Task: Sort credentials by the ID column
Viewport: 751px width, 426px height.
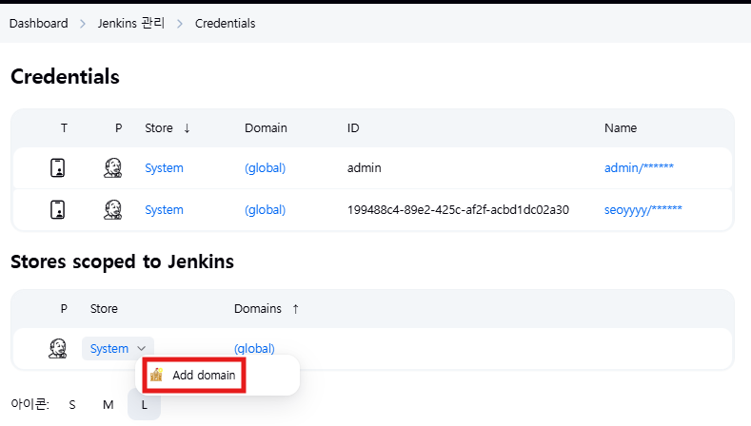Action: click(353, 127)
